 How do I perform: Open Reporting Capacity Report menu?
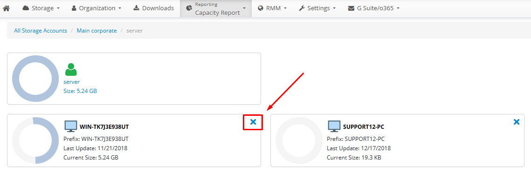click(x=216, y=8)
